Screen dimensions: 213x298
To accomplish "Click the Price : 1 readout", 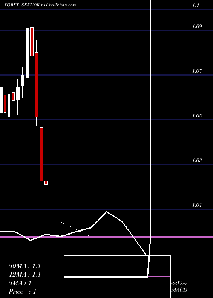I will pyautogui.click(x=22, y=292).
